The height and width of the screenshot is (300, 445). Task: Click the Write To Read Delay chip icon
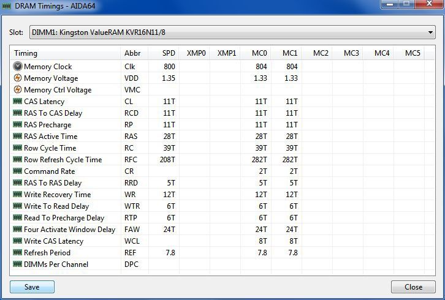[x=18, y=206]
